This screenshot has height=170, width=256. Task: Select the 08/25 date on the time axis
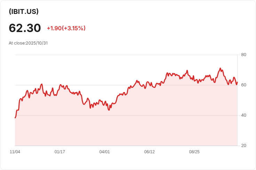194,152
